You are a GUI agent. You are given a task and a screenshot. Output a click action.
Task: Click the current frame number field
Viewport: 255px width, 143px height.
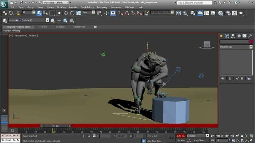tap(222, 140)
